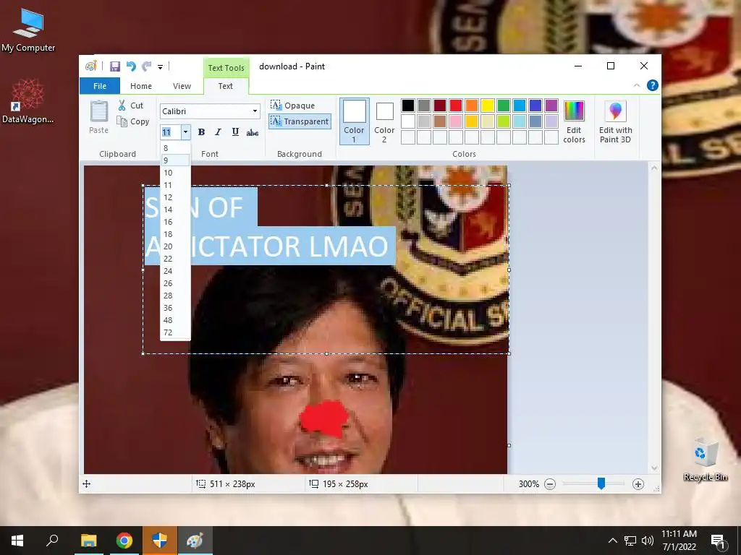Screen dimensions: 741x555
Task: Click the canvas scrollbar up arrow
Action: (654, 168)
